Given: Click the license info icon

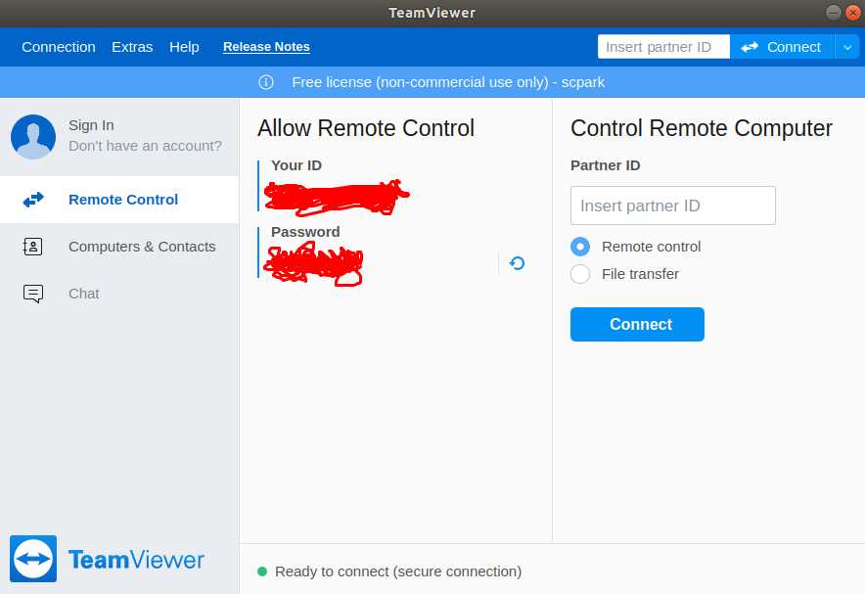Looking at the screenshot, I should point(266,82).
